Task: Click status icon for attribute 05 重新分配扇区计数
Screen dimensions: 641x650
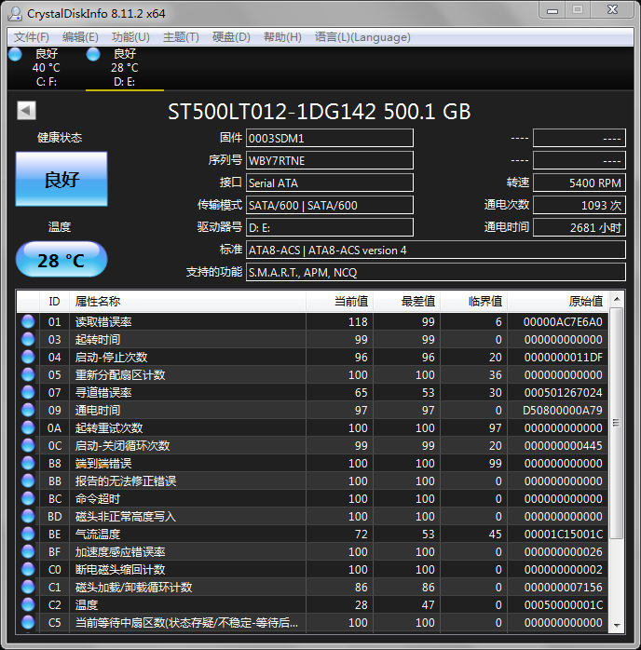Action: click(28, 374)
